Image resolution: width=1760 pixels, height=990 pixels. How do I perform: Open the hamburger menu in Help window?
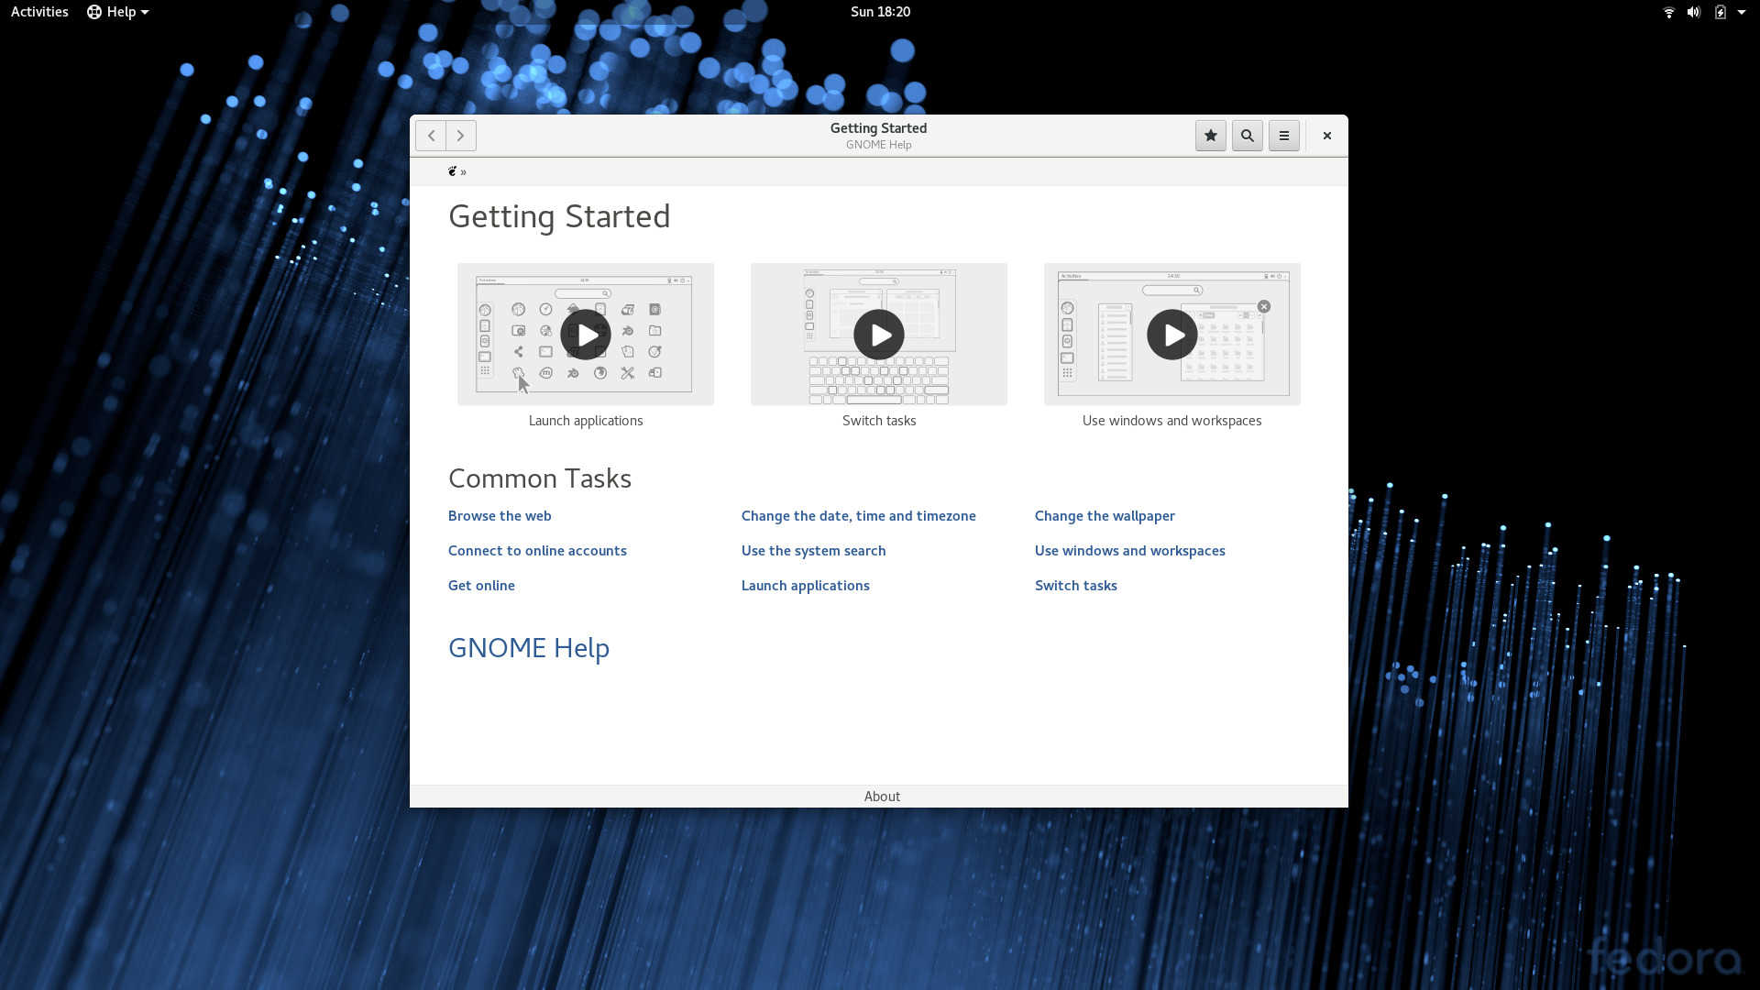point(1284,136)
